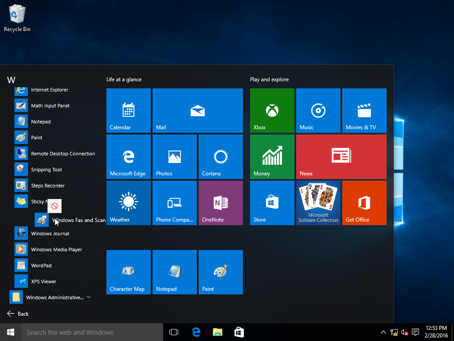The image size is (454, 341).
Task: Open the Calendar tile
Action: (128, 111)
